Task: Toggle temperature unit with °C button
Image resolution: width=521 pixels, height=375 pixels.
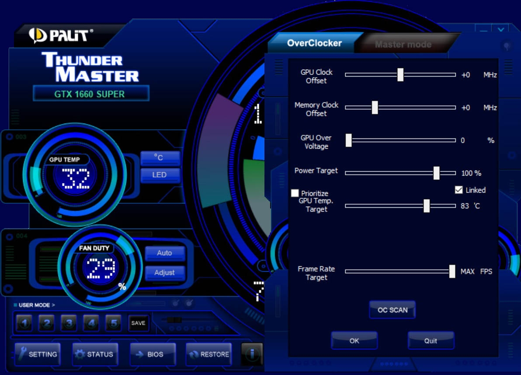Action: (160, 158)
